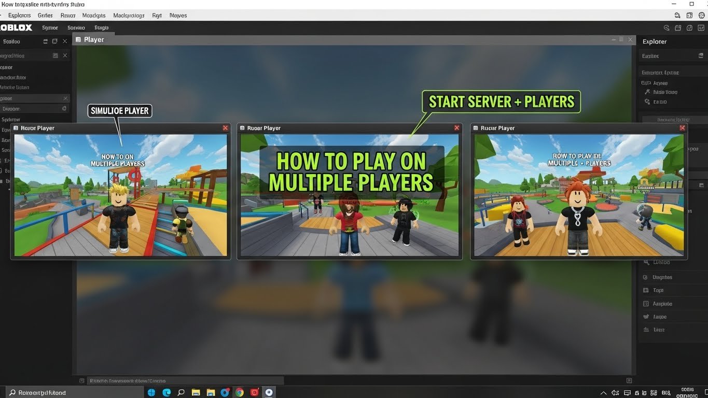Open Google Chrome from the taskbar
The width and height of the screenshot is (708, 398).
click(x=239, y=393)
